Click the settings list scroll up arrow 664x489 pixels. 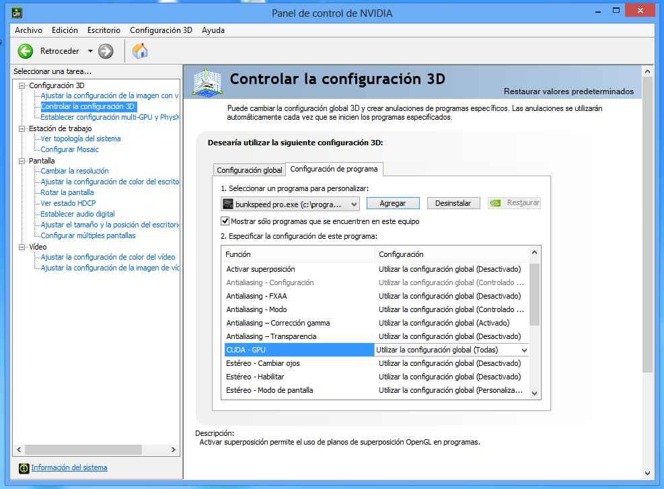click(x=534, y=253)
